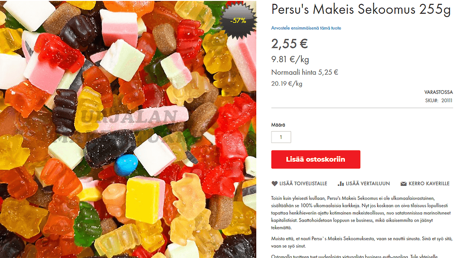
Task: Click the 20.19 €/kg normal unit price
Action: click(287, 84)
